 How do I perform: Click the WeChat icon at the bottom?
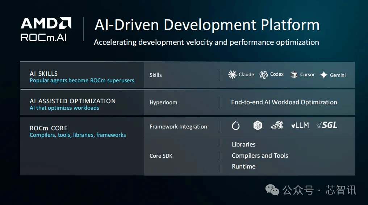pos(272,190)
